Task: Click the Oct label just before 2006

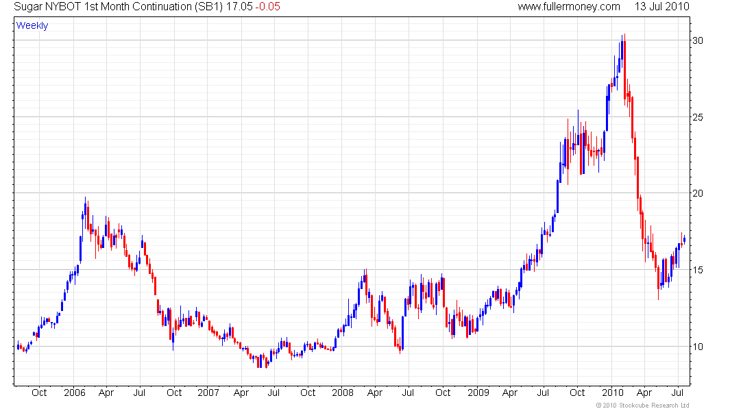Action: (x=40, y=393)
